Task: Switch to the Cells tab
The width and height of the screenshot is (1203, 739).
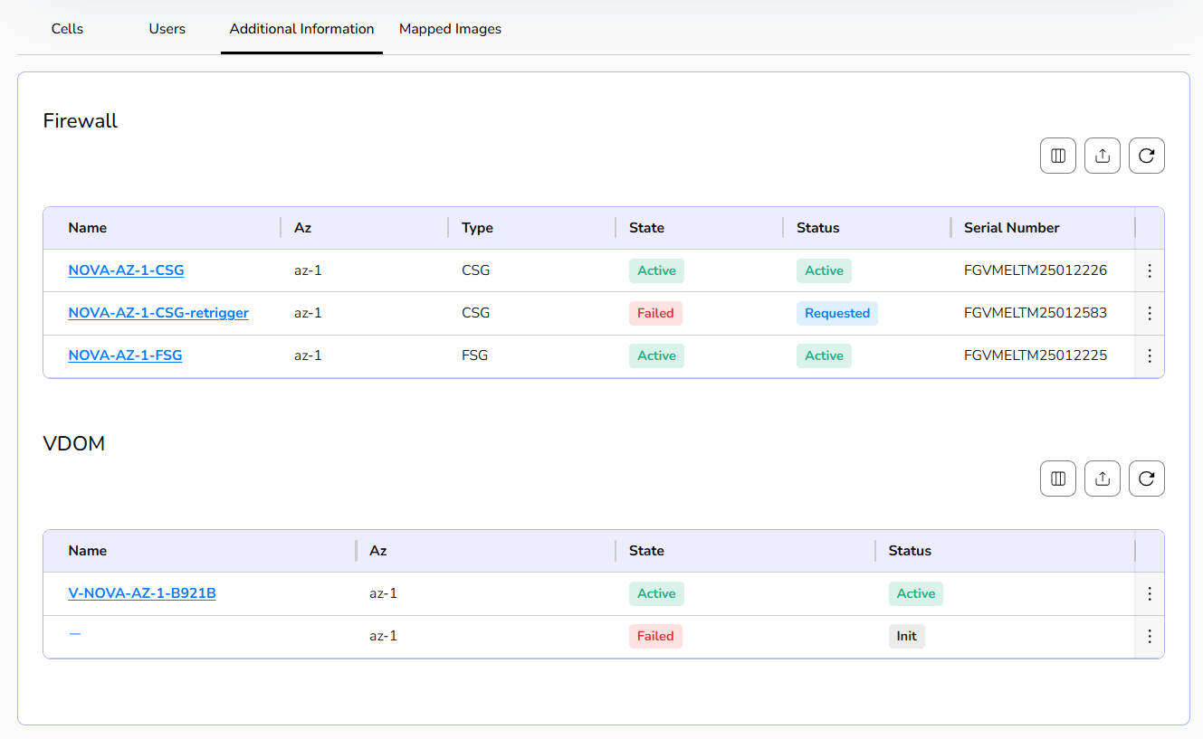Action: point(67,29)
